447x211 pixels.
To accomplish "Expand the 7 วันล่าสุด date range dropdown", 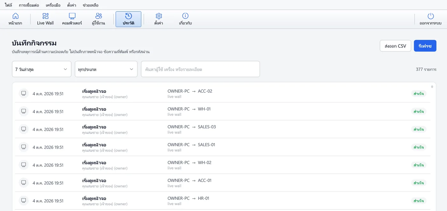I will pyautogui.click(x=42, y=69).
